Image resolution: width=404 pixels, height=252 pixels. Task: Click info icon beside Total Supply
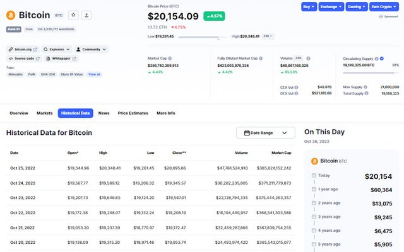coord(366,93)
